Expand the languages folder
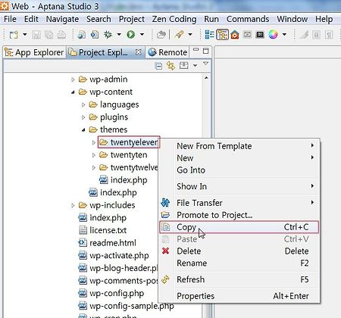 [x=83, y=104]
